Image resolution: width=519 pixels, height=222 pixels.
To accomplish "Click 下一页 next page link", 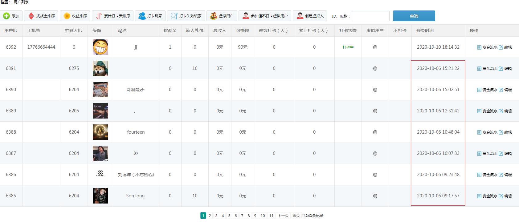I will pos(283,216).
